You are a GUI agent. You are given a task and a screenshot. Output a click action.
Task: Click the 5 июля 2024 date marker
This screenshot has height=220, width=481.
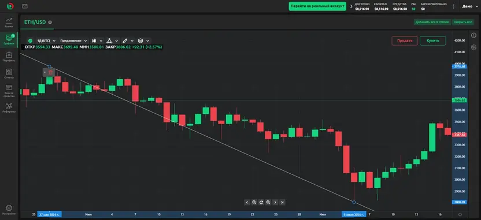[354, 214]
